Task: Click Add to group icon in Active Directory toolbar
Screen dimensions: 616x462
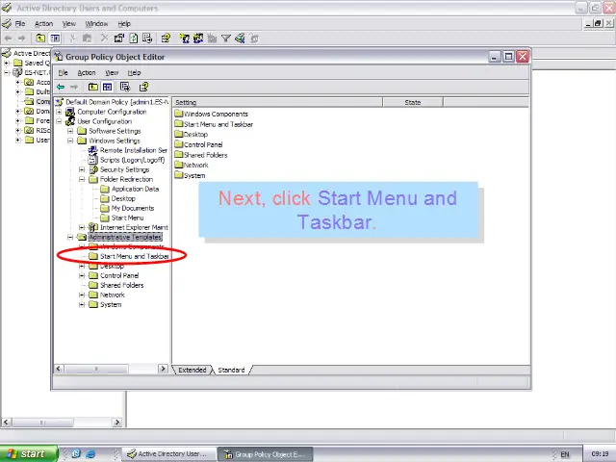Action: point(254,38)
